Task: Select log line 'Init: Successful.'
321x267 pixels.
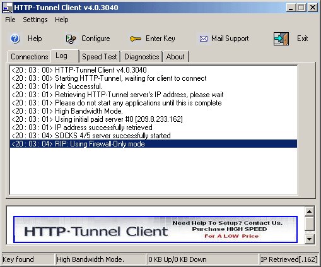Action: coord(153,86)
